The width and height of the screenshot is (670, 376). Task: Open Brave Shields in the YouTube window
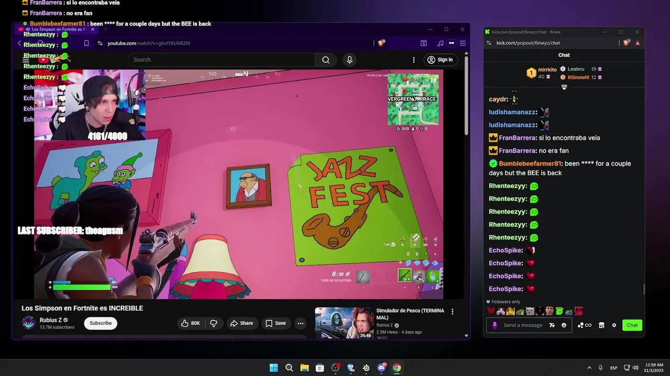381,43
